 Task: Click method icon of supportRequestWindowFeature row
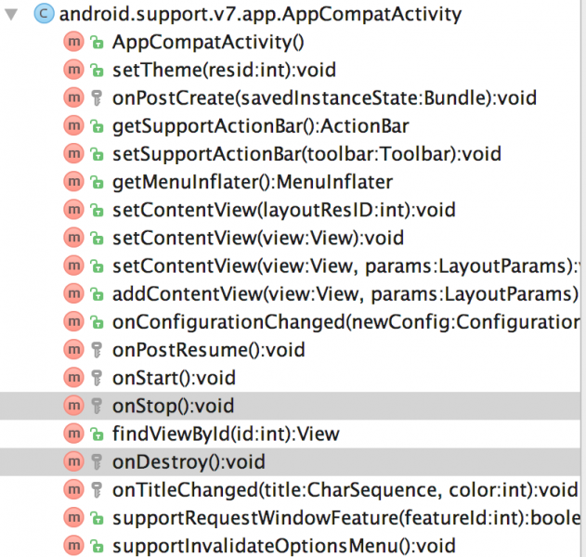tap(73, 518)
